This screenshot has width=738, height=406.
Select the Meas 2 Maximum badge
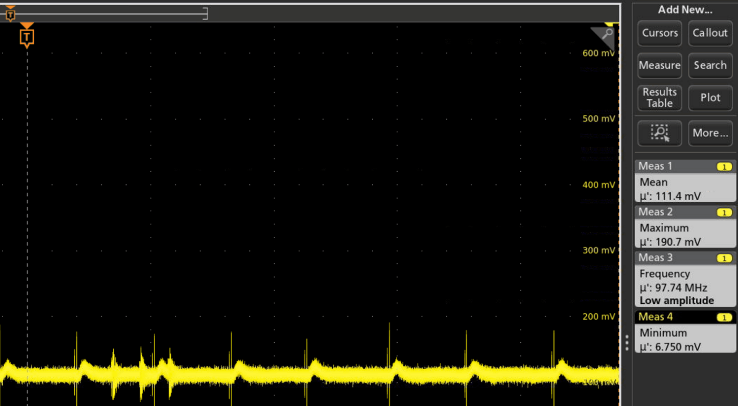685,227
